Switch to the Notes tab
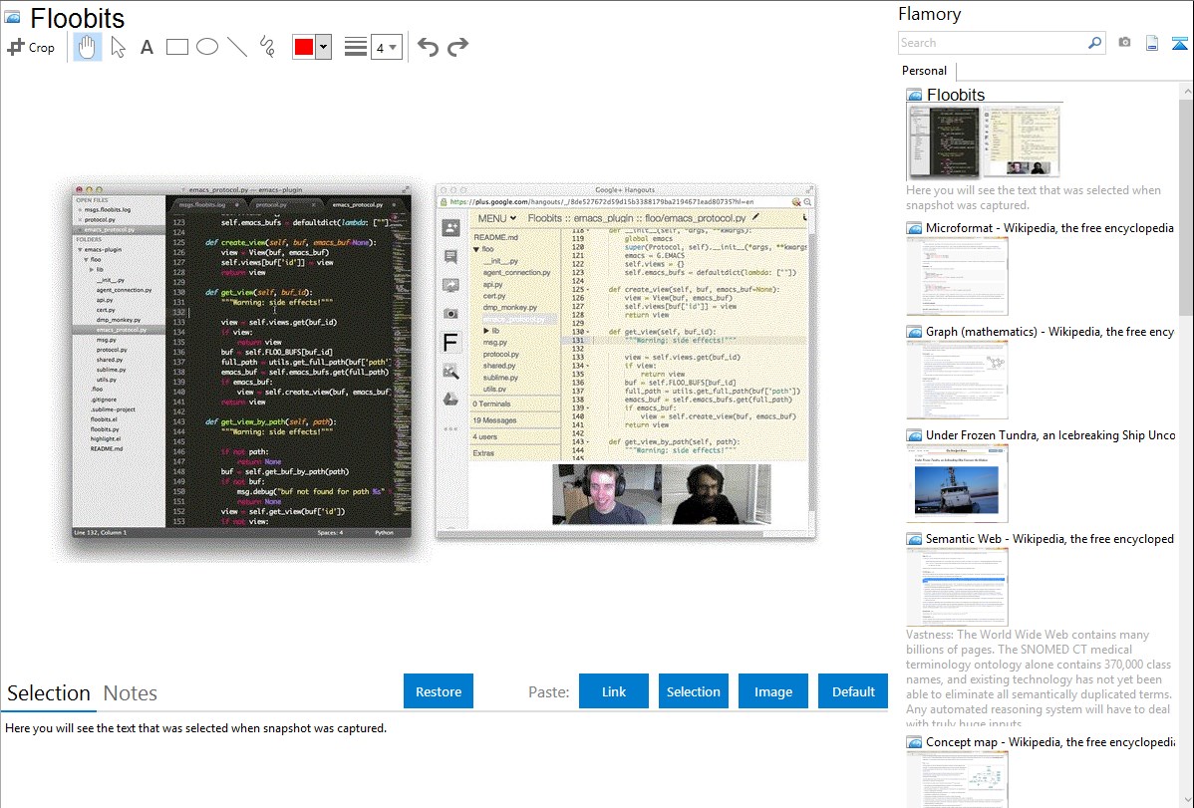 pyautogui.click(x=131, y=693)
